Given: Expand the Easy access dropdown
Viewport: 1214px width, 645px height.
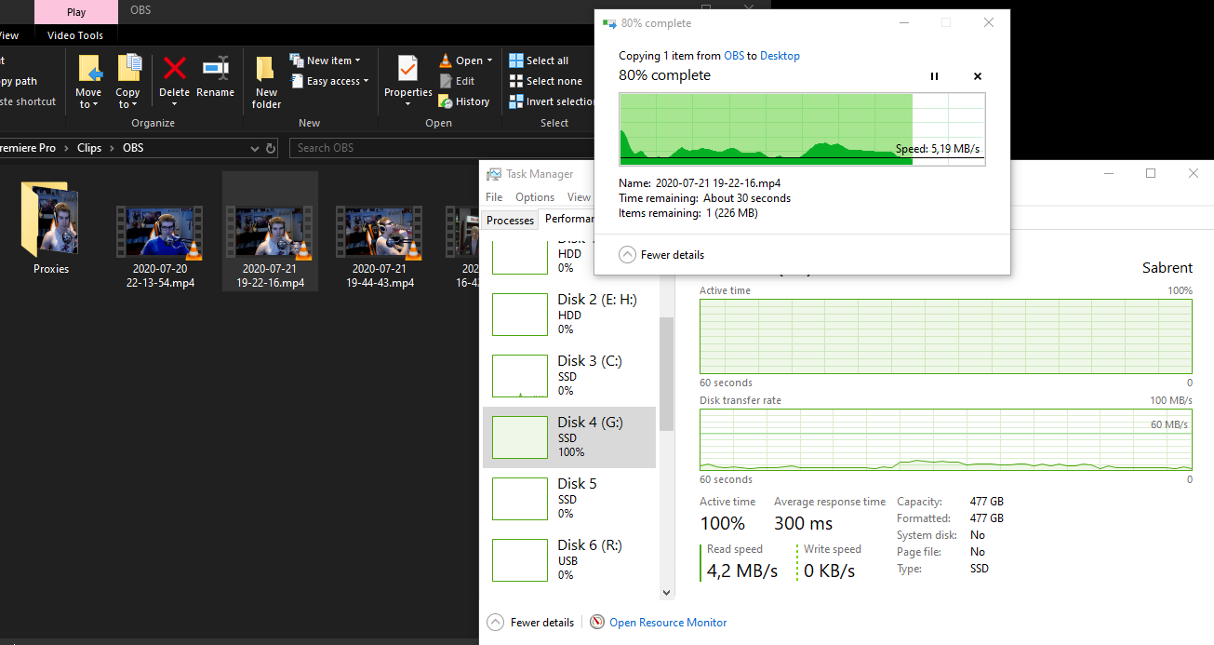Looking at the screenshot, I should [330, 81].
